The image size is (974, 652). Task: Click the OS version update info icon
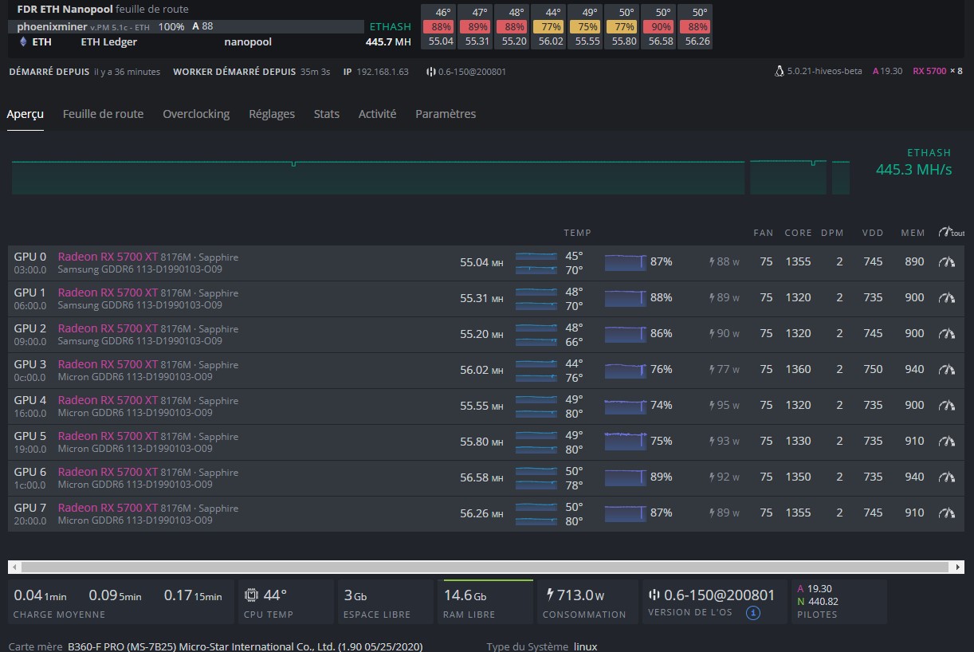[753, 613]
